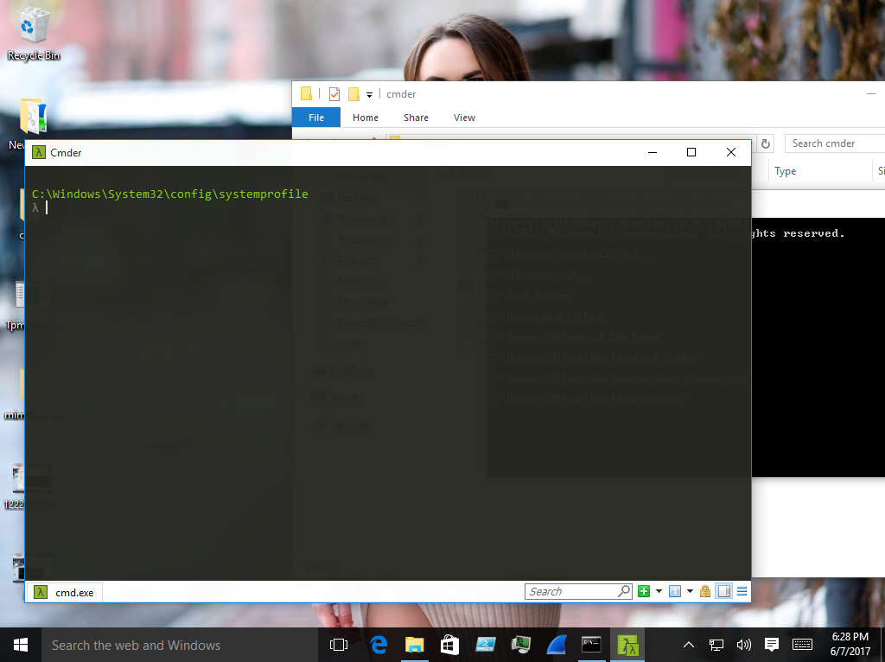This screenshot has height=662, width=885.
Task: Open Wireshark shark fin taskbar icon
Action: [x=556, y=645]
